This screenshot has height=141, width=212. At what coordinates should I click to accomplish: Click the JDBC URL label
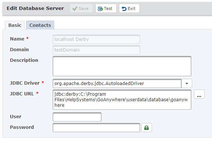(22, 94)
